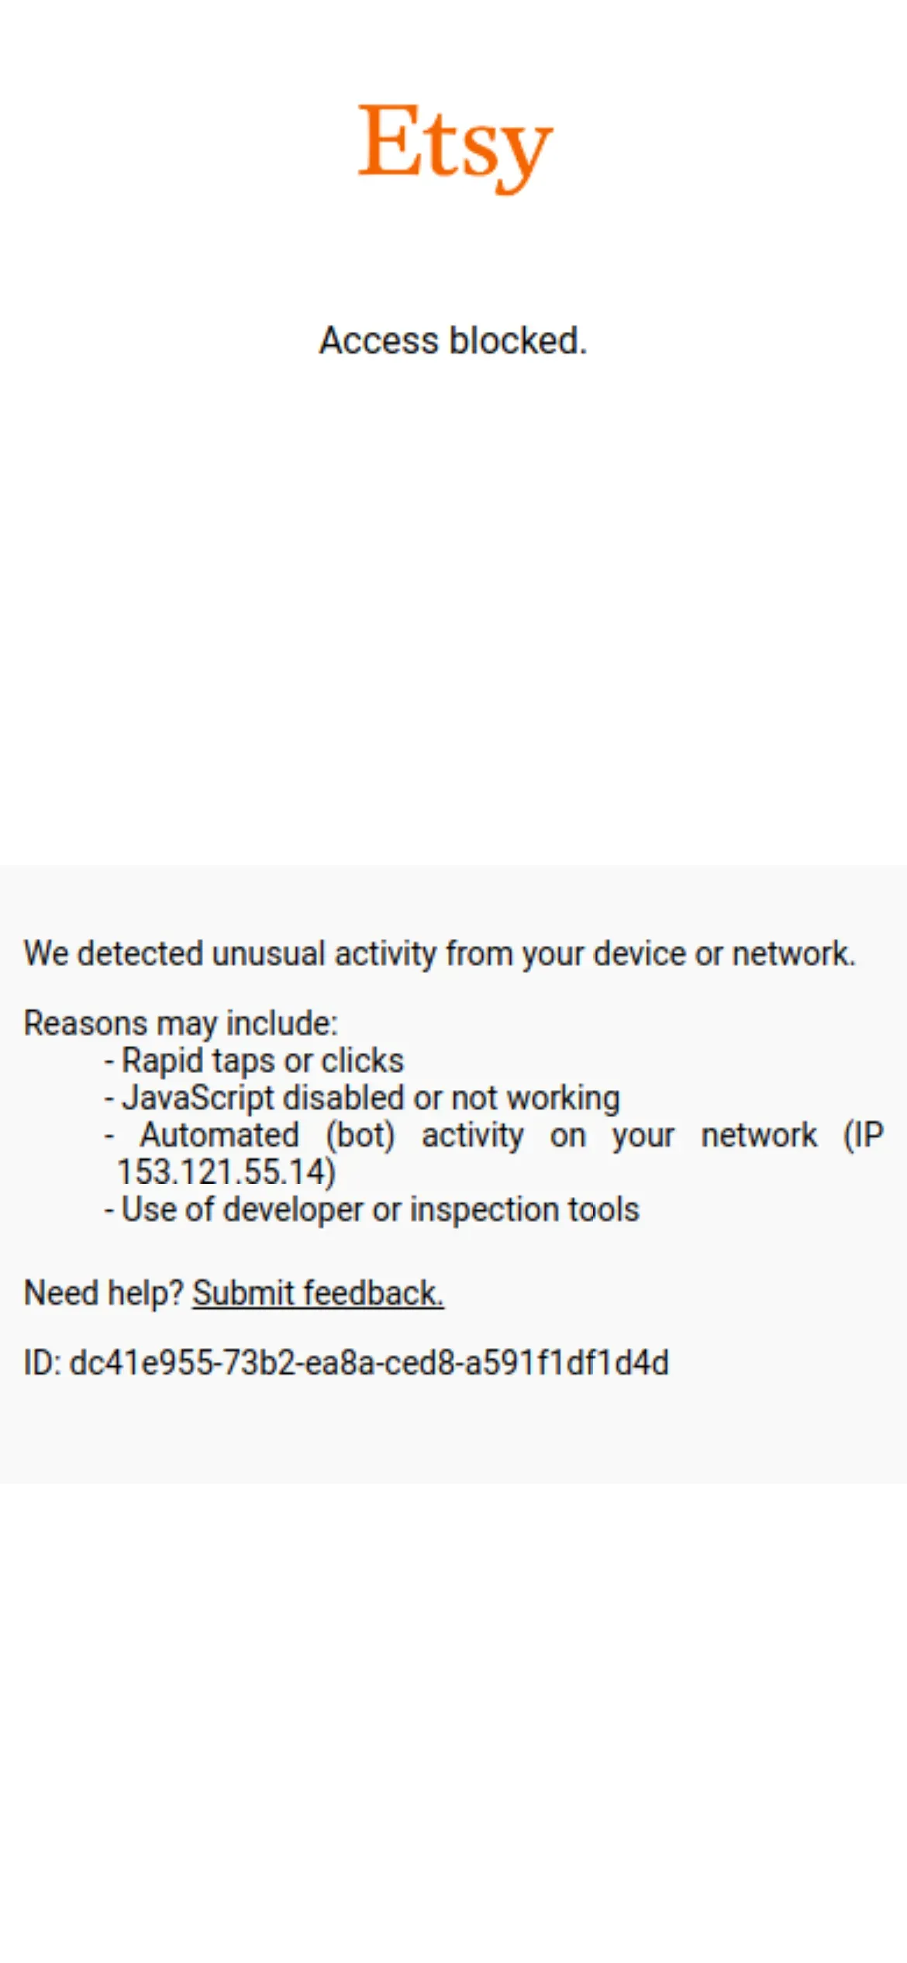Open the Submit feedback link

[x=318, y=1293]
